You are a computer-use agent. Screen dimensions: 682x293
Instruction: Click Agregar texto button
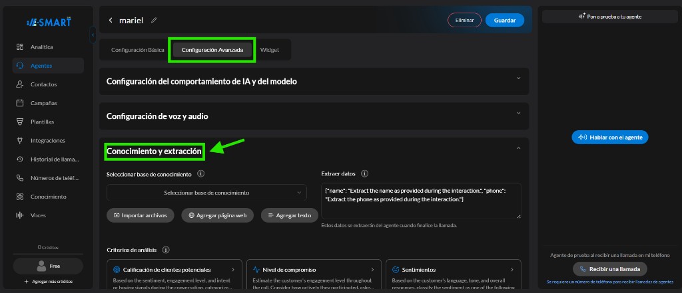(290, 215)
